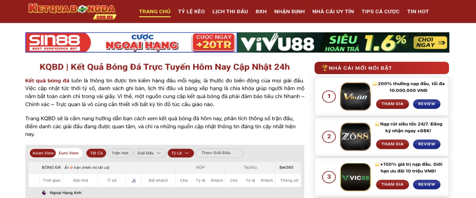
Task: Click the rank 1 number badge
Action: tap(329, 96)
